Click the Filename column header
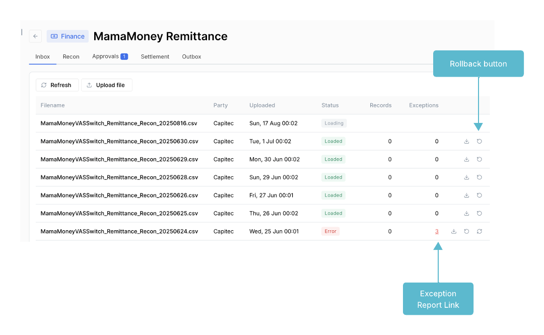Image resolution: width=544 pixels, height=335 pixels. pos(52,105)
